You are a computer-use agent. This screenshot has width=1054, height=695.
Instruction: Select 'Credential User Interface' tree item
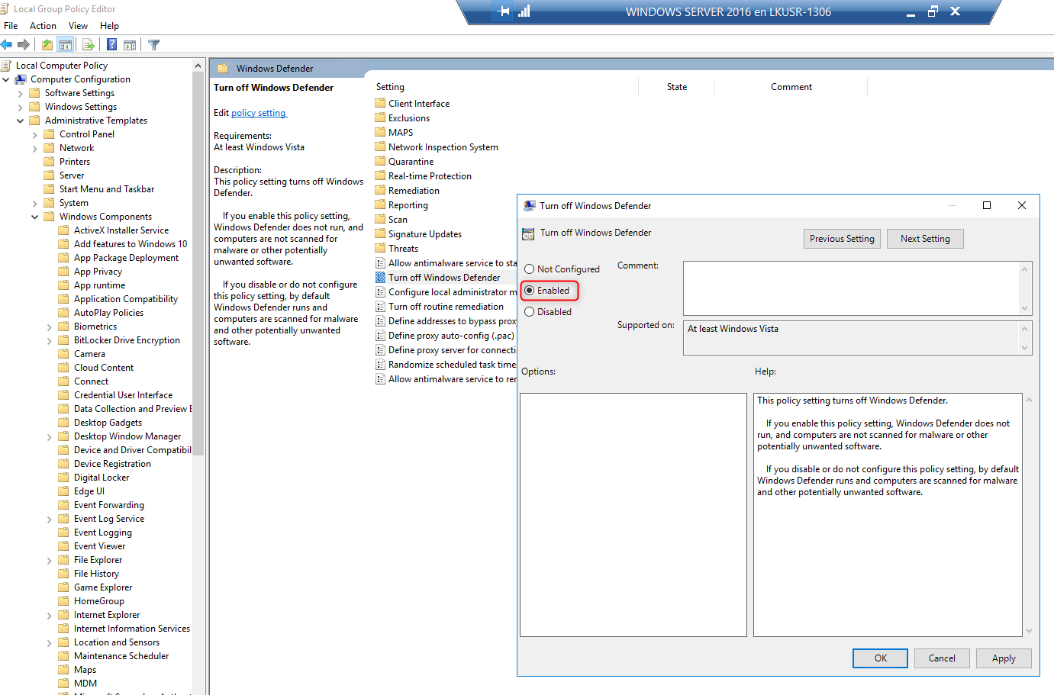(x=123, y=395)
